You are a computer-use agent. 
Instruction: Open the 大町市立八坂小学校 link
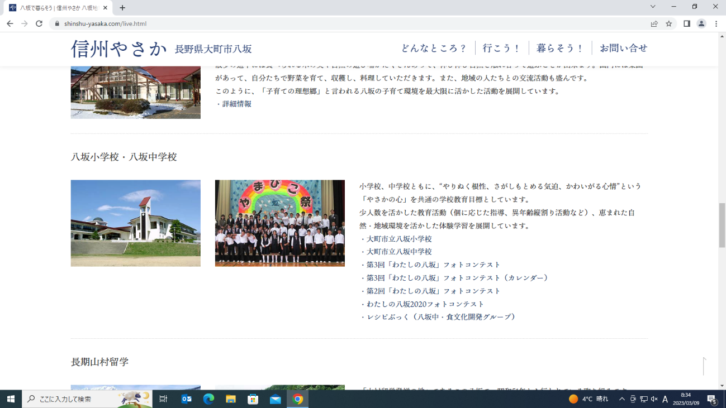pos(399,239)
